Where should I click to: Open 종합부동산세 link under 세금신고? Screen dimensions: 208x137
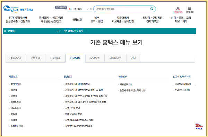17,126
